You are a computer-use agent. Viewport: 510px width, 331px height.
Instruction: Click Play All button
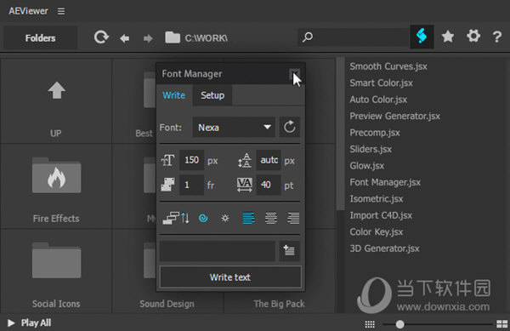click(x=30, y=322)
